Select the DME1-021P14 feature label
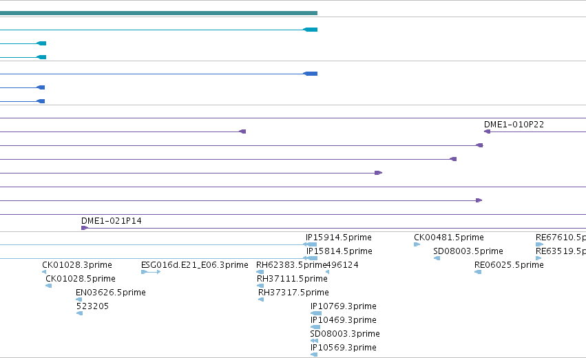 [x=112, y=221]
